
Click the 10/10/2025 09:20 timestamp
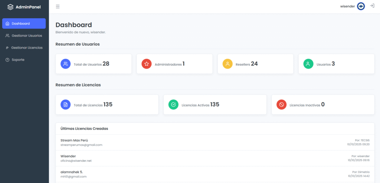(358, 144)
